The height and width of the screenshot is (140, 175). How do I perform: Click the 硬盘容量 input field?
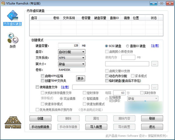[69, 45]
